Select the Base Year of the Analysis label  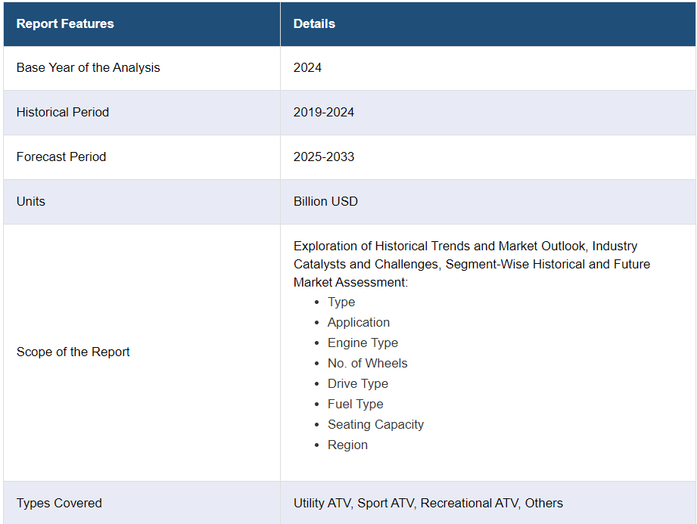(x=89, y=68)
